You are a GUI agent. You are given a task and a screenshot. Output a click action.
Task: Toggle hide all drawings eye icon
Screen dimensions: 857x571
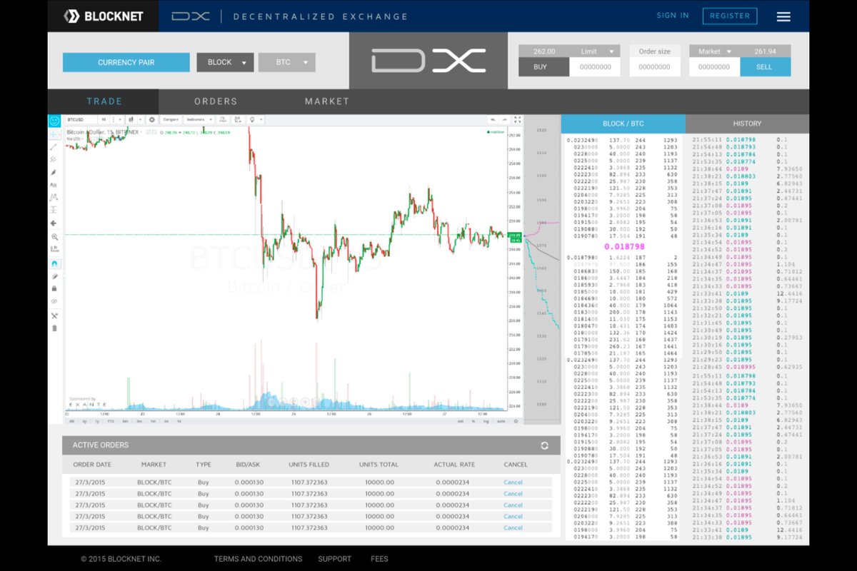(x=54, y=301)
